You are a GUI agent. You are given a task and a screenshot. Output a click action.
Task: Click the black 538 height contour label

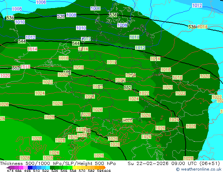(113, 15)
